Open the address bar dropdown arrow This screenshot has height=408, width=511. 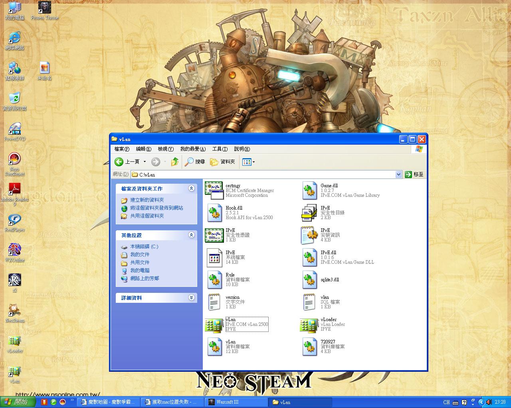398,175
